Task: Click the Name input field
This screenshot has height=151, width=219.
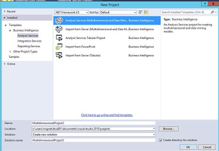Action: (93, 123)
